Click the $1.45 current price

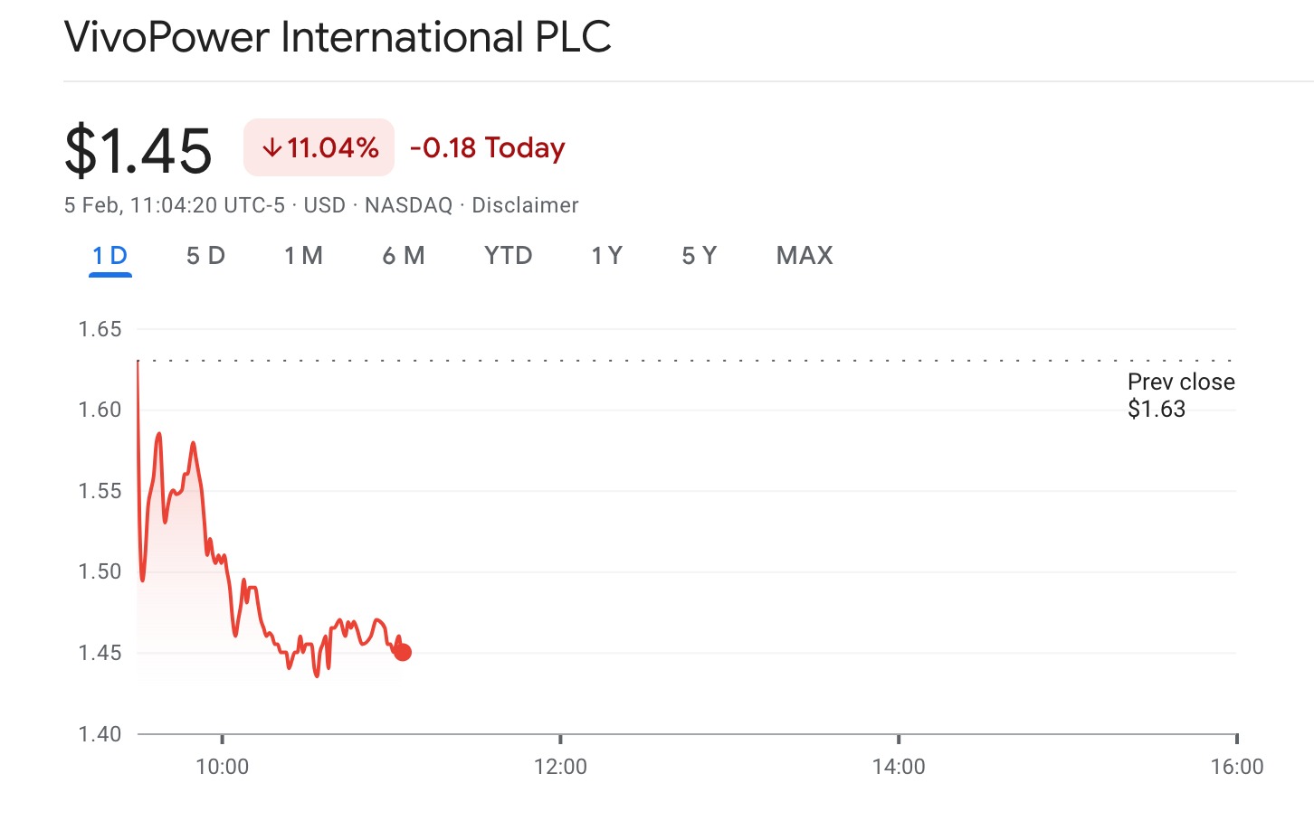click(x=138, y=150)
